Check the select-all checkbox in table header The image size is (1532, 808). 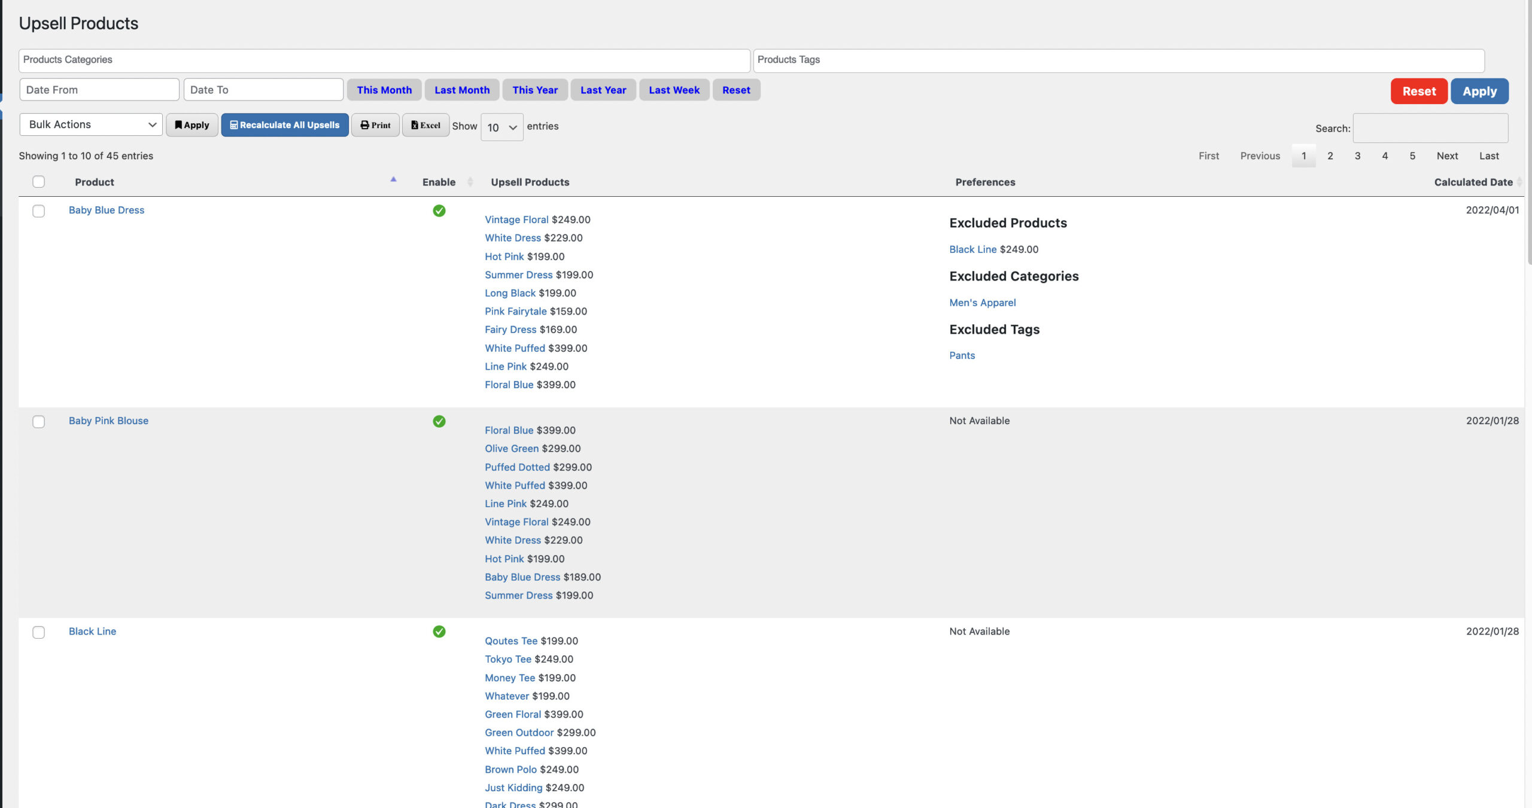(x=39, y=182)
